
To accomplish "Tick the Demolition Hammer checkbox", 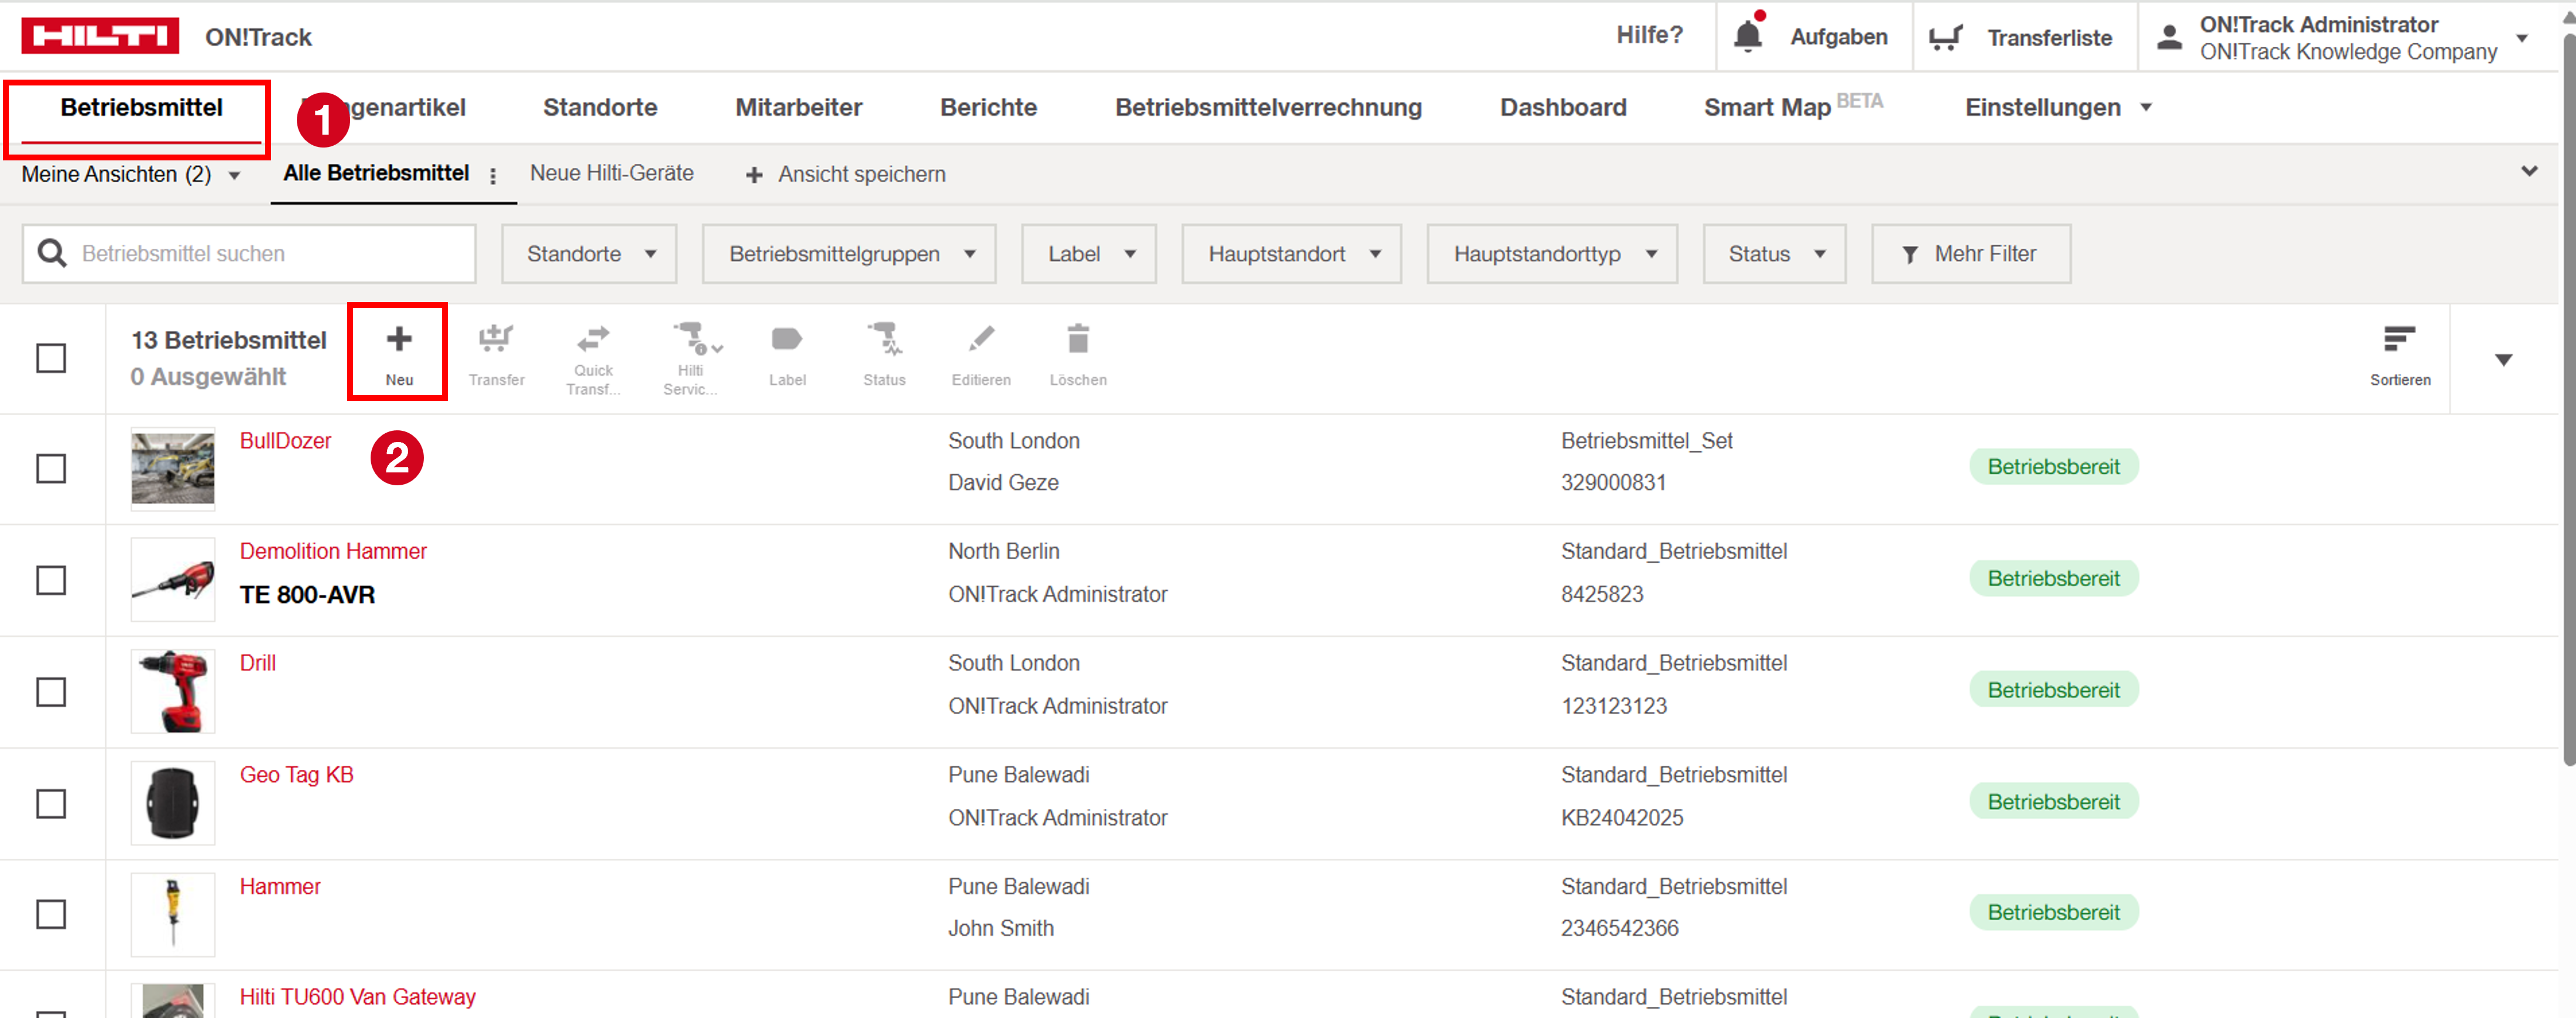I will (51, 580).
